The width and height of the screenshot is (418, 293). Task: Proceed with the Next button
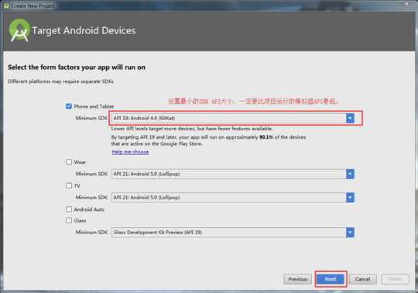point(331,279)
